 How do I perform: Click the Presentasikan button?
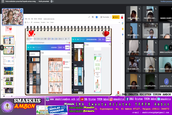(105, 17)
